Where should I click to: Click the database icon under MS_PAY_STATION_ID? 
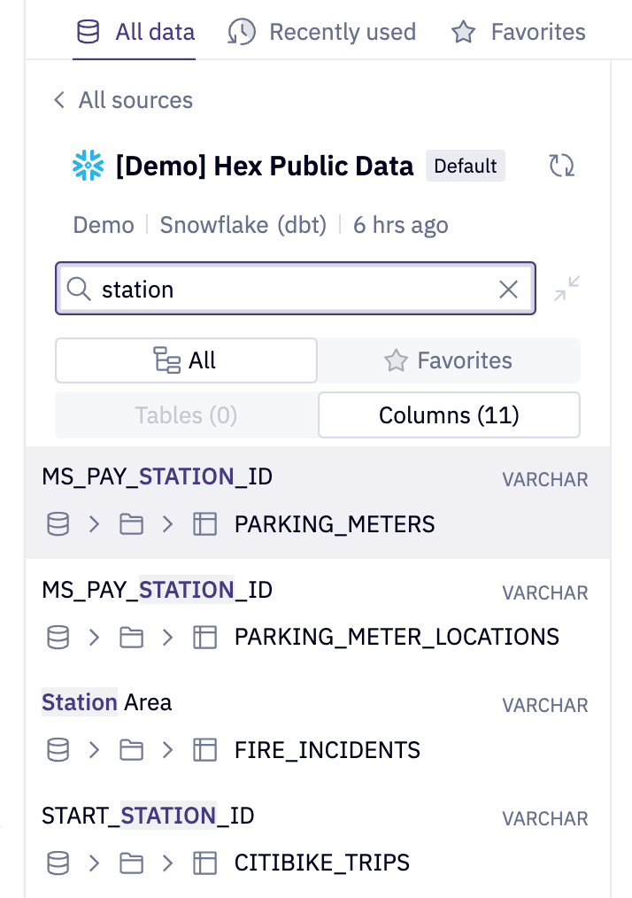(x=57, y=523)
